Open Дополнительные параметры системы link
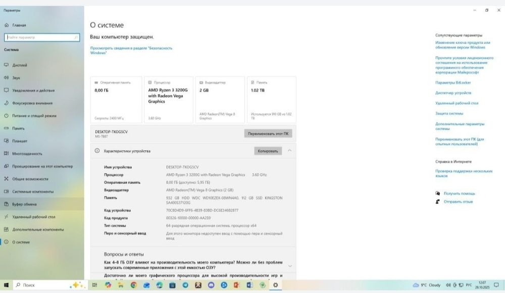 point(460,126)
